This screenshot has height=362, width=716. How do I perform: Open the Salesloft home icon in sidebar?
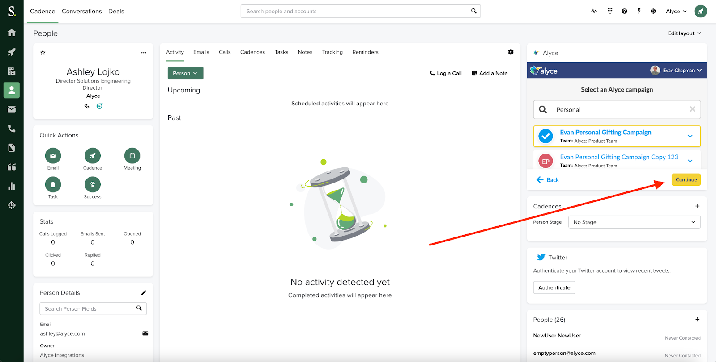coord(12,33)
